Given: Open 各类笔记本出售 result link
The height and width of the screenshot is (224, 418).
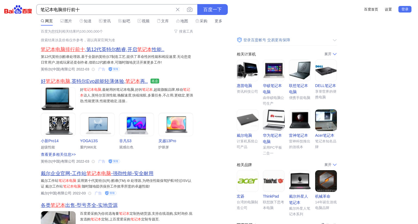Looking at the screenshot, I should (x=79, y=205).
